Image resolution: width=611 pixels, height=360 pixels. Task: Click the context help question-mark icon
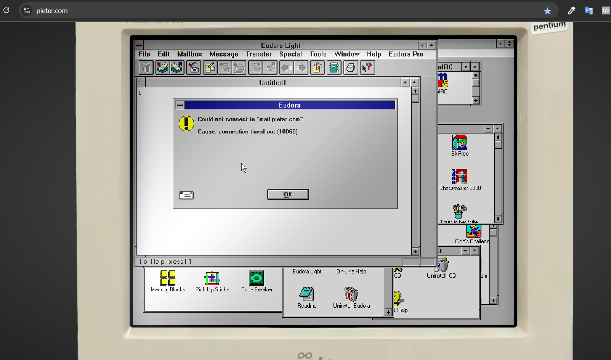pyautogui.click(x=367, y=68)
